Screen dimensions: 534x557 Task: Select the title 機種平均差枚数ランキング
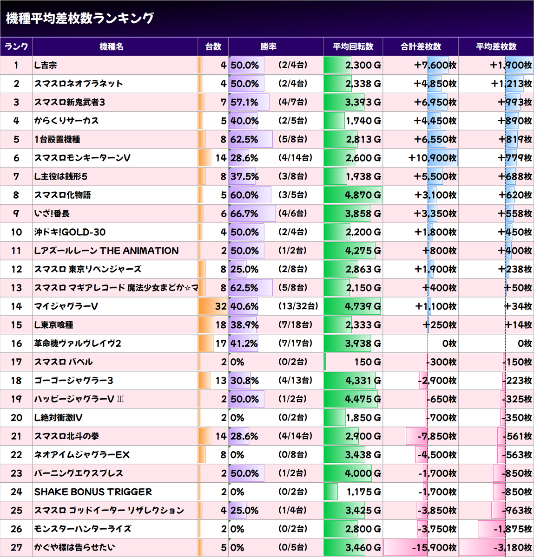79,18
